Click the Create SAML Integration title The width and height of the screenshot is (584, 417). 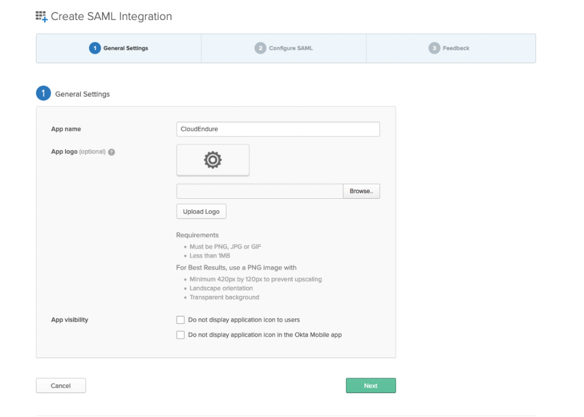pos(111,17)
